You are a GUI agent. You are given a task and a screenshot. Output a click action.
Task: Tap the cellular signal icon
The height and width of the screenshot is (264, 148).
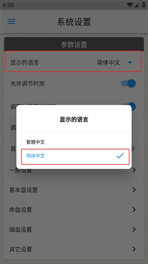tap(136, 5)
